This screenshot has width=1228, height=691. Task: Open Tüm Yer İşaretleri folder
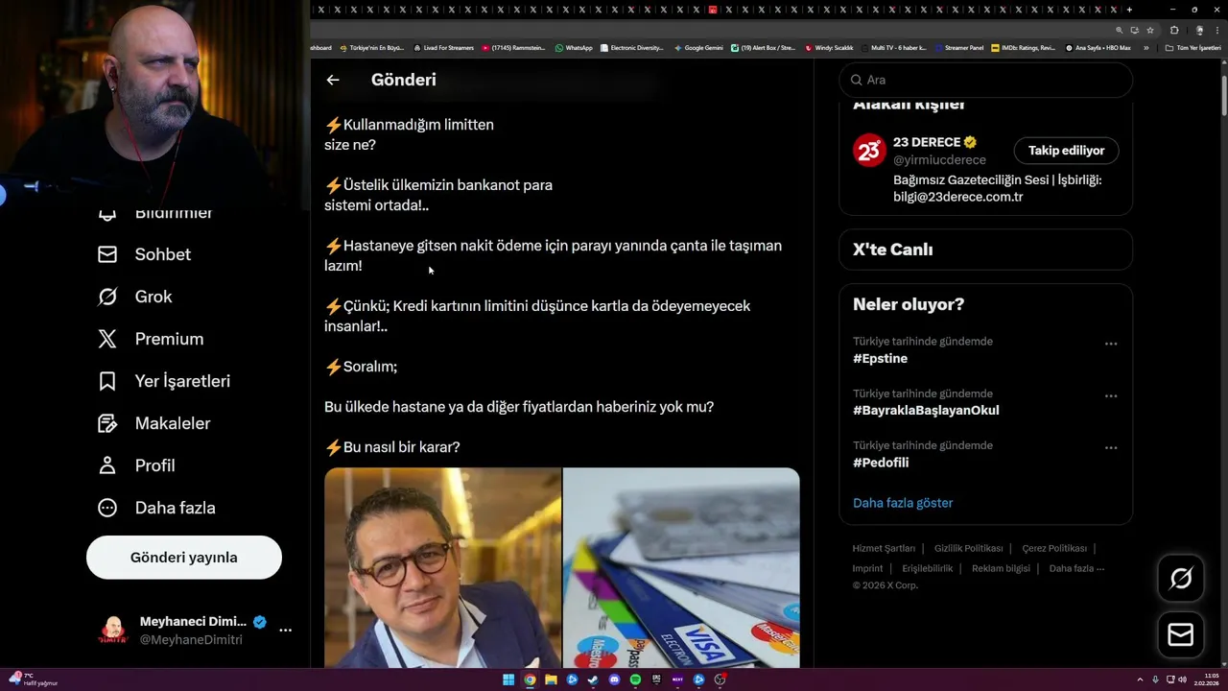[x=1193, y=48]
